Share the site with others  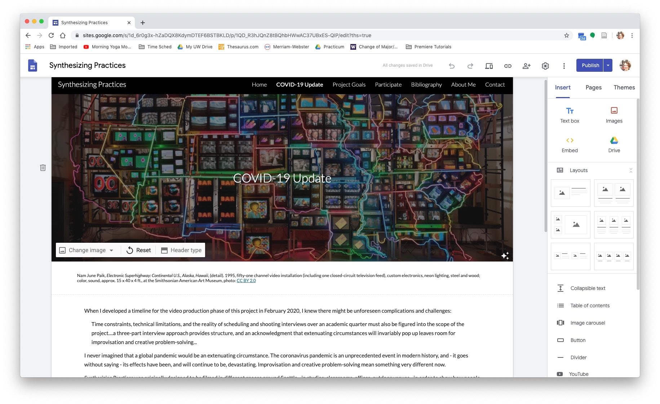[x=527, y=66]
